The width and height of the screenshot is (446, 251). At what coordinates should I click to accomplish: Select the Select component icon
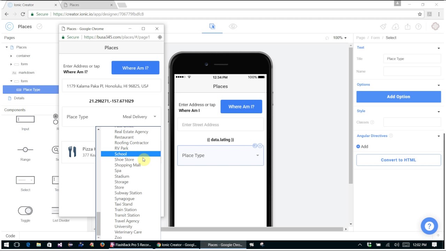pyautogui.click(x=25, y=180)
